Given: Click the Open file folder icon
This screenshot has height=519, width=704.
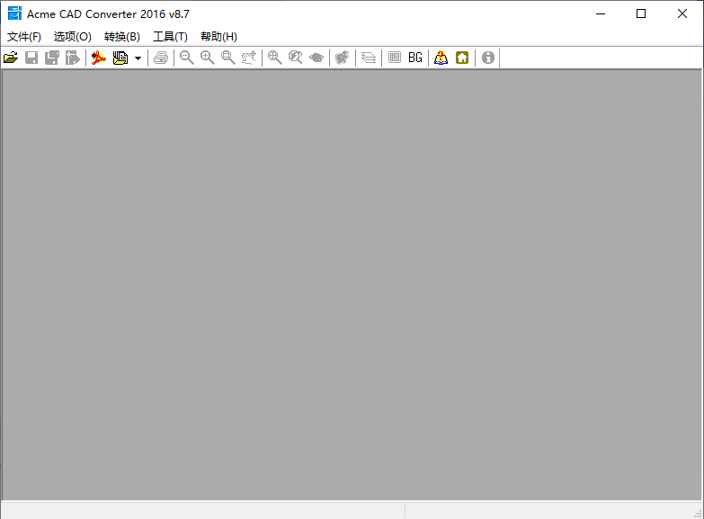Looking at the screenshot, I should 11,58.
